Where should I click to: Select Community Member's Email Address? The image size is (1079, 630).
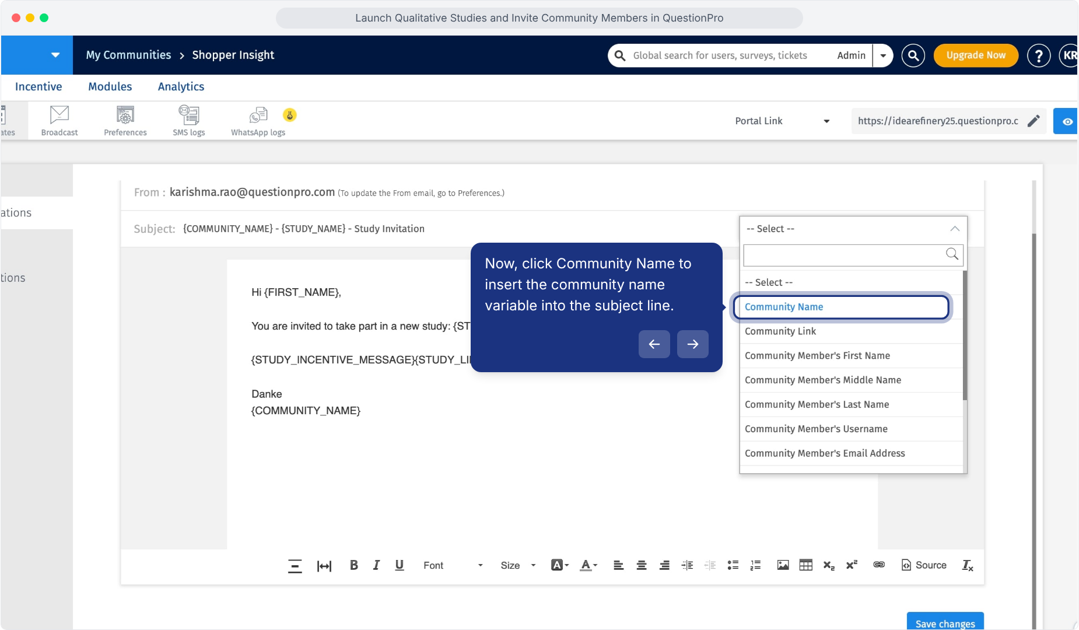pos(851,454)
